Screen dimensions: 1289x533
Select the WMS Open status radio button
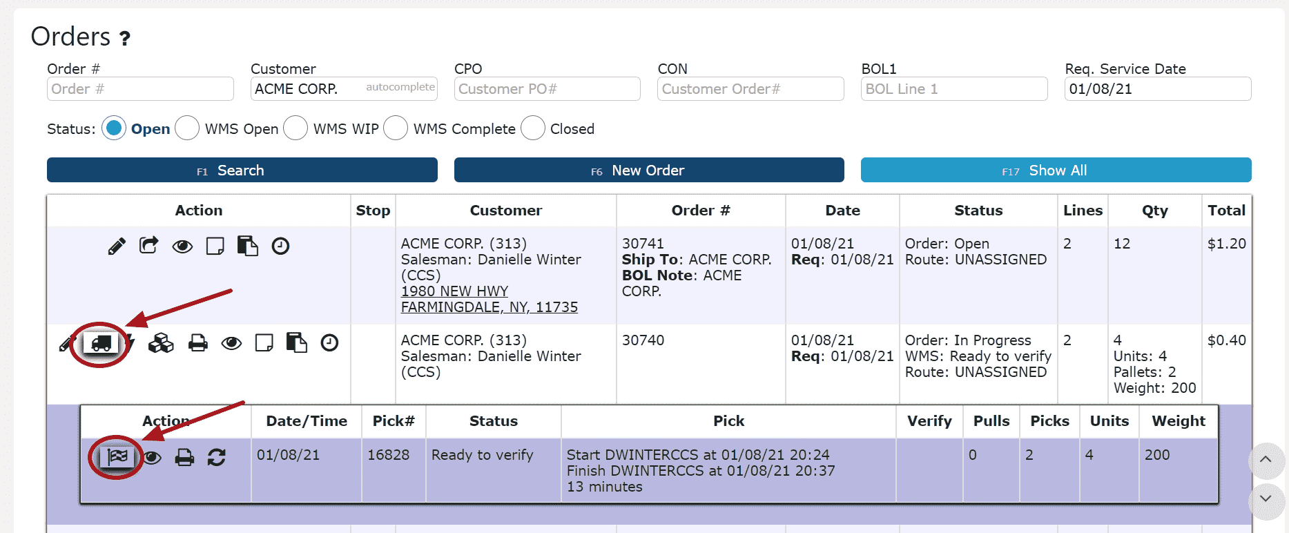[x=187, y=128]
